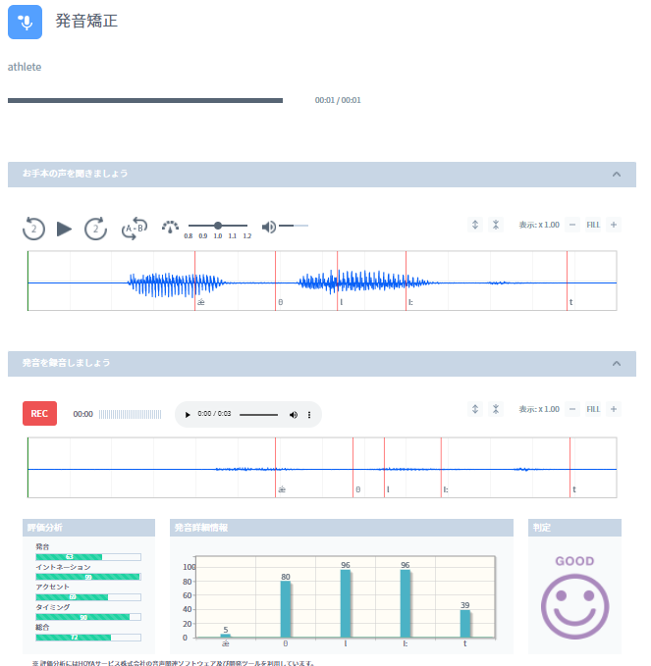Image resolution: width=651 pixels, height=666 pixels.
Task: Click the blue microphone icon at top
Action: (x=25, y=23)
